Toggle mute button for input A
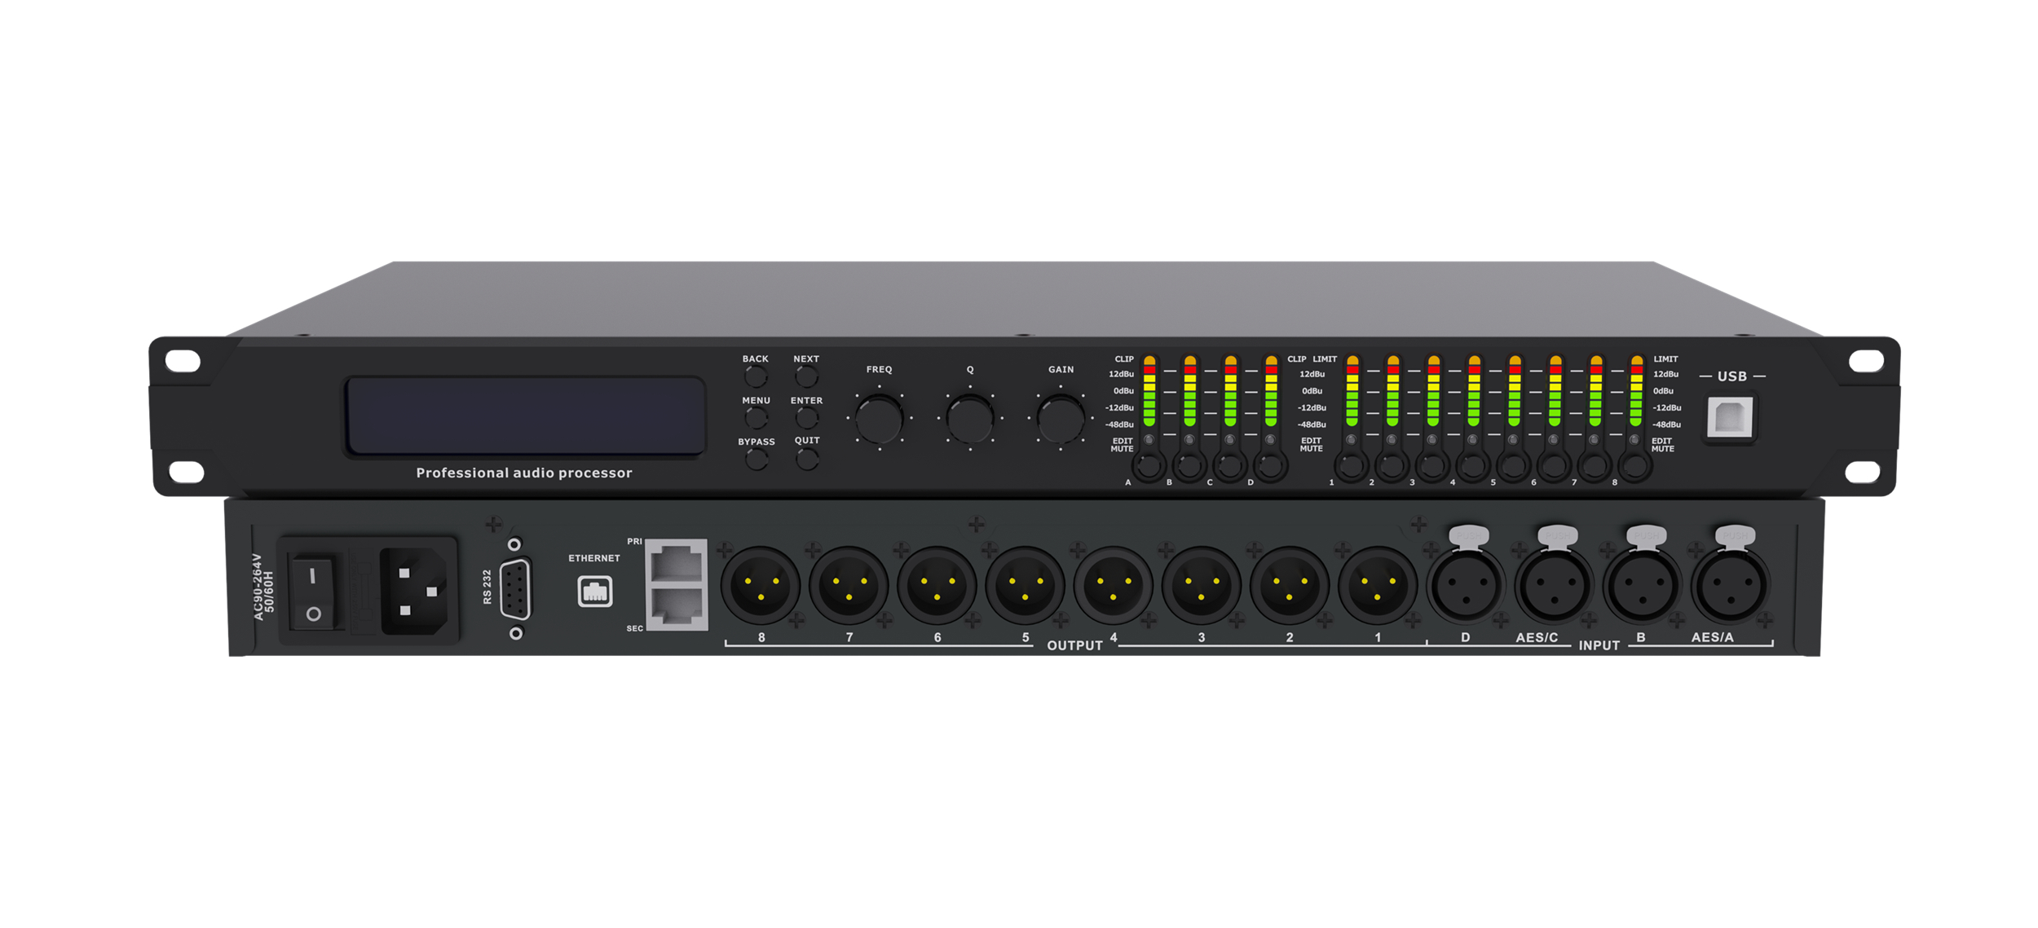The width and height of the screenshot is (2038, 928). [1149, 467]
